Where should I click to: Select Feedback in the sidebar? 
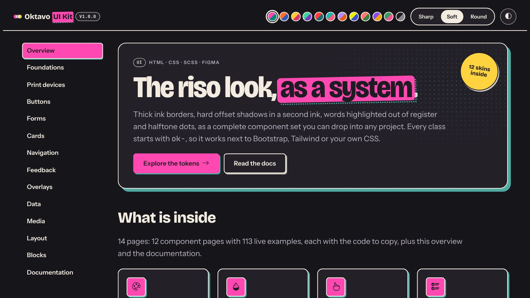tap(62, 170)
